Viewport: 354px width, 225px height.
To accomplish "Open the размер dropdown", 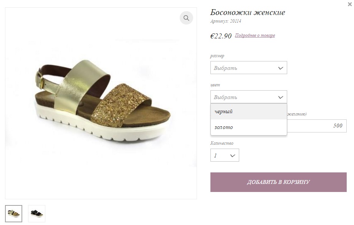I will [x=248, y=68].
